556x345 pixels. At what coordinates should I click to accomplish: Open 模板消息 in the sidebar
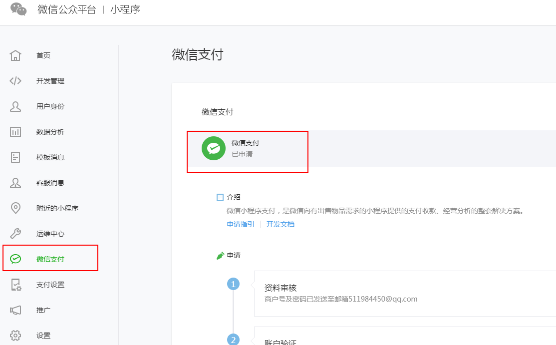(50, 157)
